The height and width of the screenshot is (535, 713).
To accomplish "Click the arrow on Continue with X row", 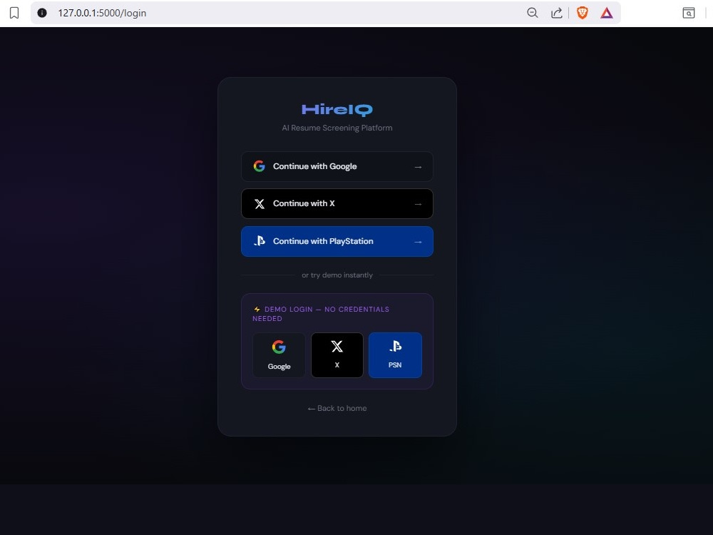I will tap(418, 204).
